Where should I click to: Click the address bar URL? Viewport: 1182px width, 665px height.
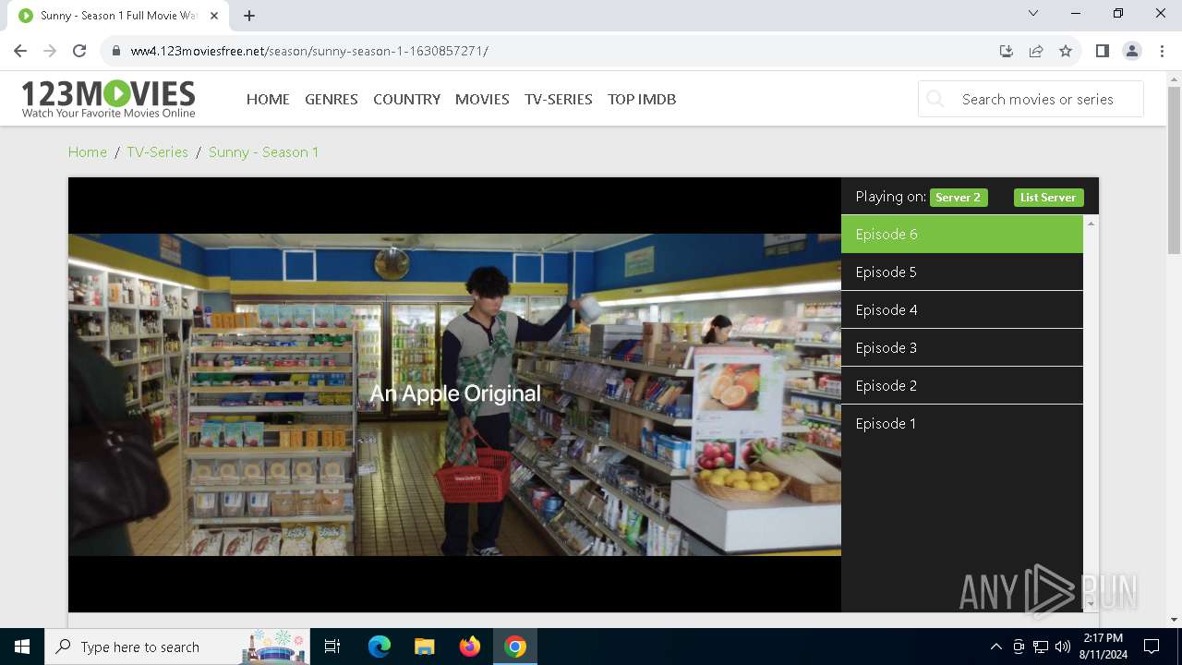(x=309, y=51)
